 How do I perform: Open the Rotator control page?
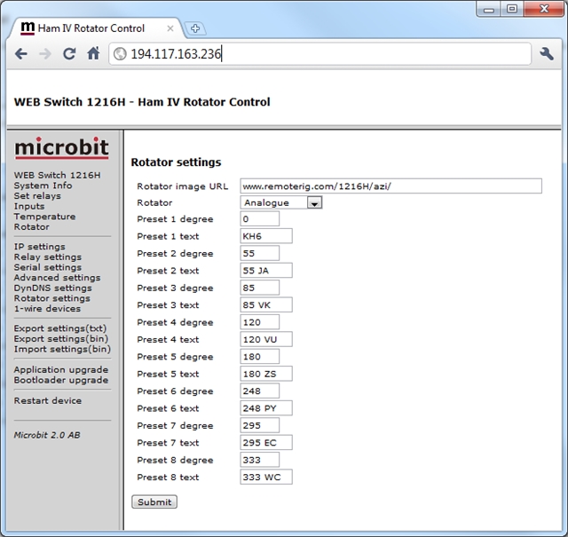[32, 227]
